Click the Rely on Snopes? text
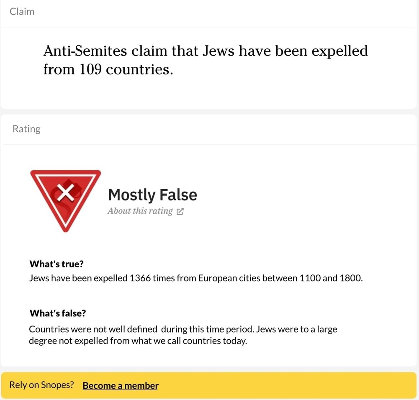419x400 pixels. 41,385
